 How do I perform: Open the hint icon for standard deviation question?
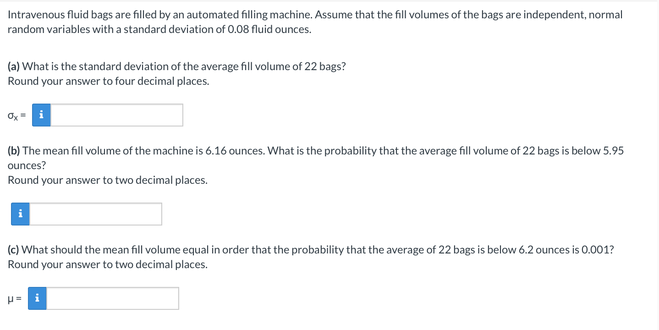[41, 115]
